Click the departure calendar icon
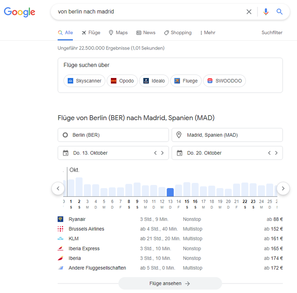The width and height of the screenshot is (297, 293). coord(65,153)
